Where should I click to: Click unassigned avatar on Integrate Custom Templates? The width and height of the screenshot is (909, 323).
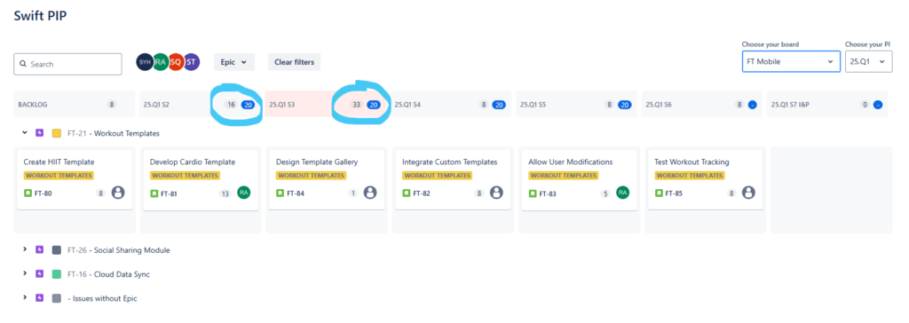[x=497, y=193]
